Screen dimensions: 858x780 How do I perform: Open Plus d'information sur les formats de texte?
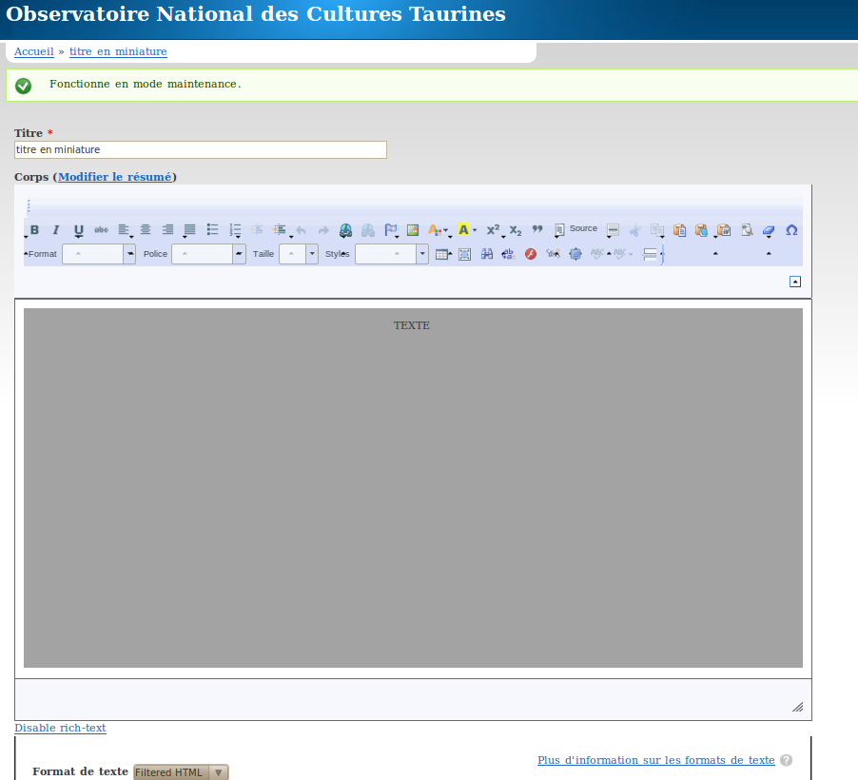[x=656, y=760]
